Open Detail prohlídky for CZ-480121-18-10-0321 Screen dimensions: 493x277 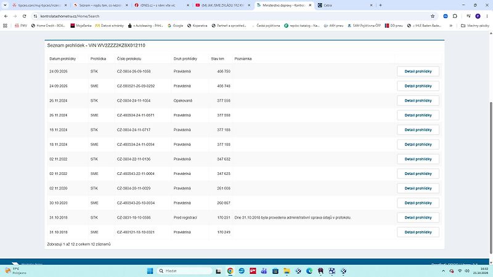click(x=418, y=232)
